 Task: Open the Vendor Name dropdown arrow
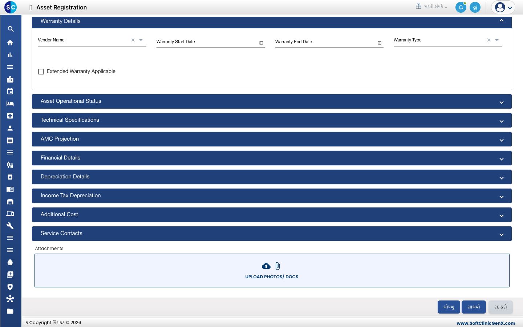(141, 40)
